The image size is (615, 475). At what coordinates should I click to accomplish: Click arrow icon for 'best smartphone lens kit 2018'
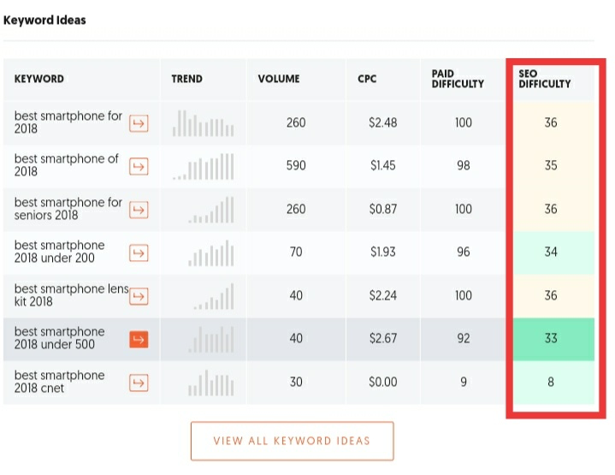point(139,296)
